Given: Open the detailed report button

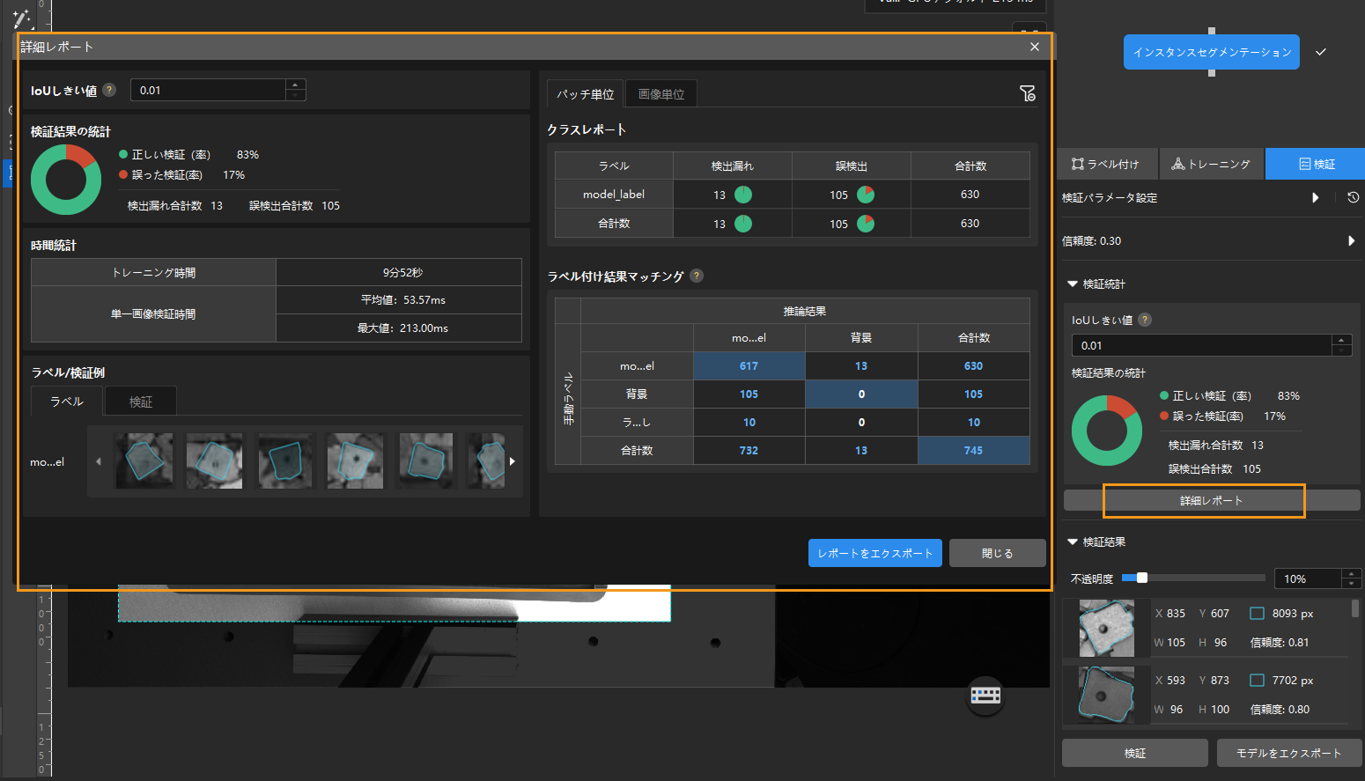Looking at the screenshot, I should tap(1212, 500).
